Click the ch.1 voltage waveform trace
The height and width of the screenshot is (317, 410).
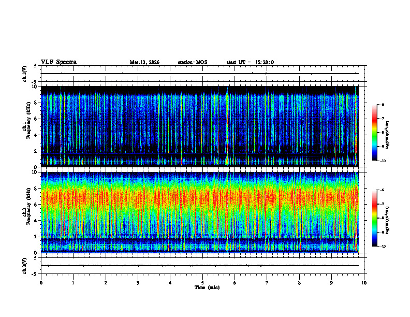point(199,74)
